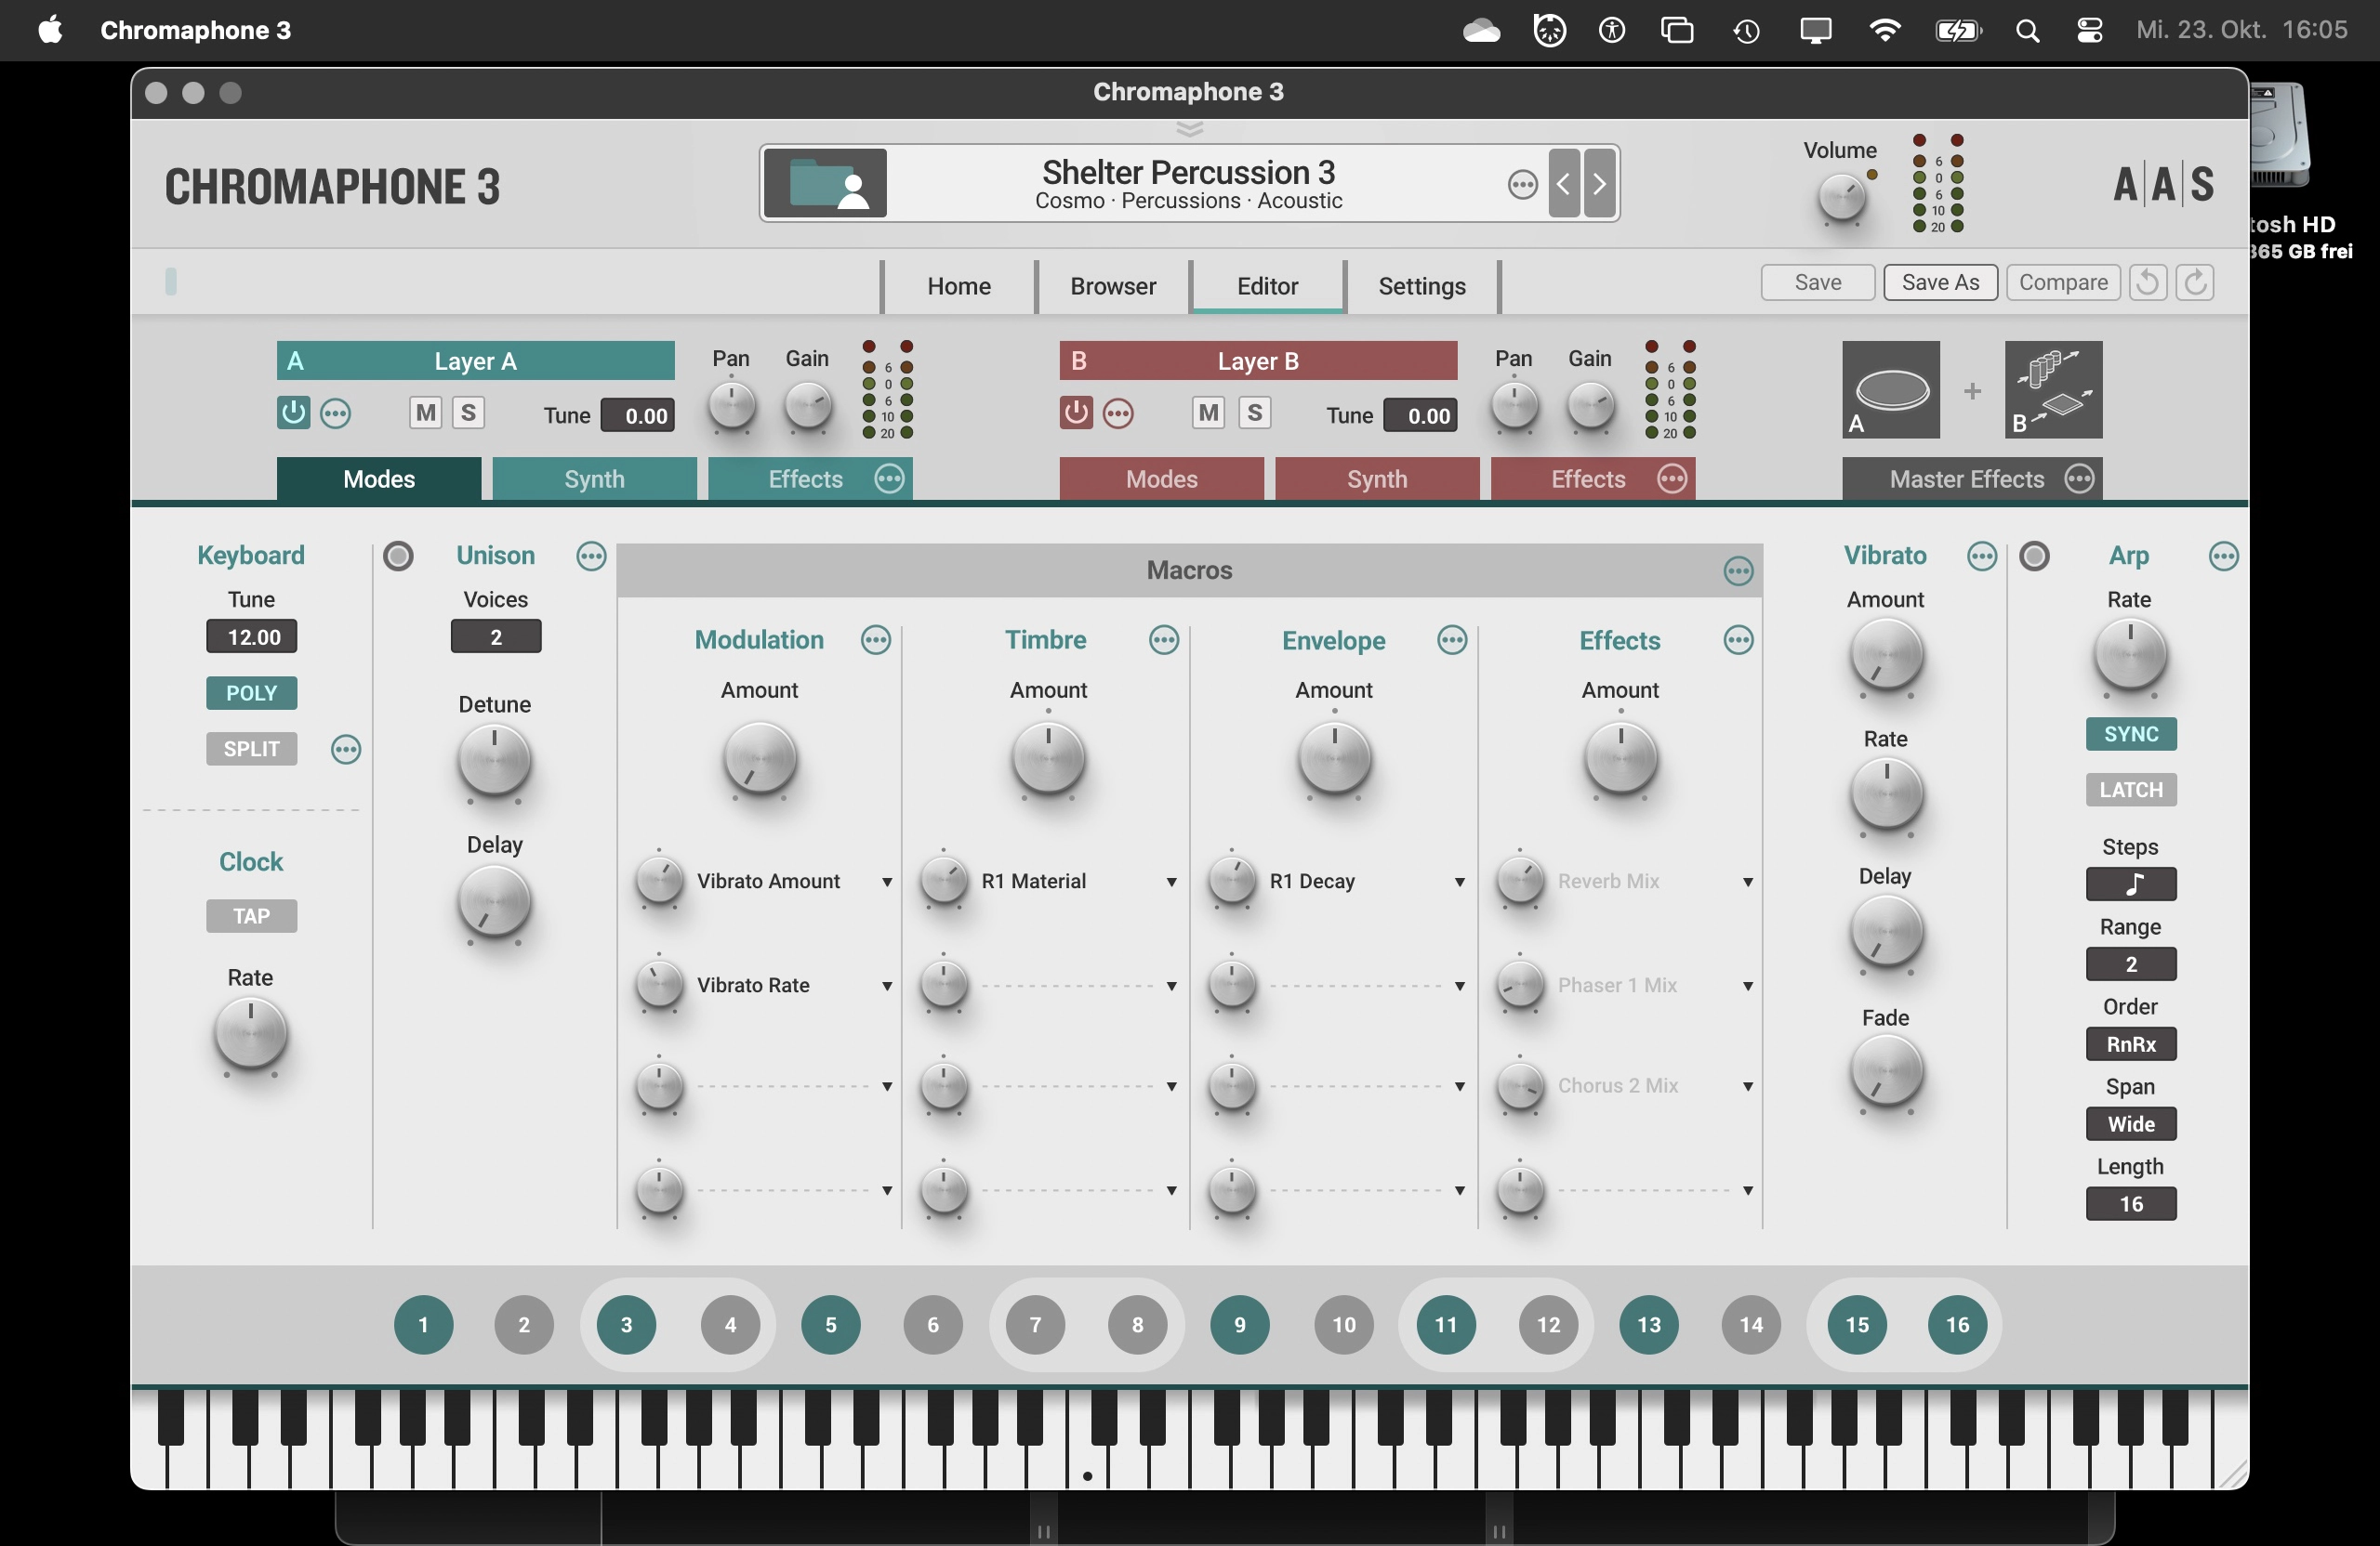Click arp step button 7
Screen dimensions: 2380x1546
pyautogui.click(x=1035, y=1325)
